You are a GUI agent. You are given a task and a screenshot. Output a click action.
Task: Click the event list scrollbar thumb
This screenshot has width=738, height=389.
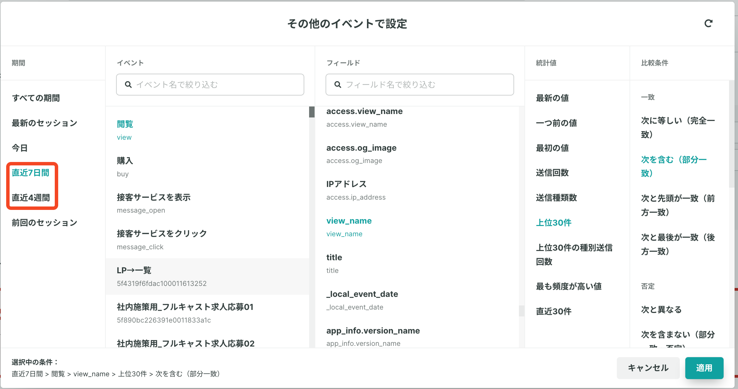[x=311, y=112]
